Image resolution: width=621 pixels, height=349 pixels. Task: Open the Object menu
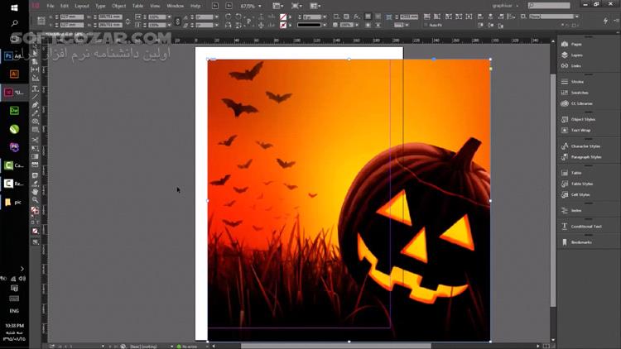pos(118,6)
